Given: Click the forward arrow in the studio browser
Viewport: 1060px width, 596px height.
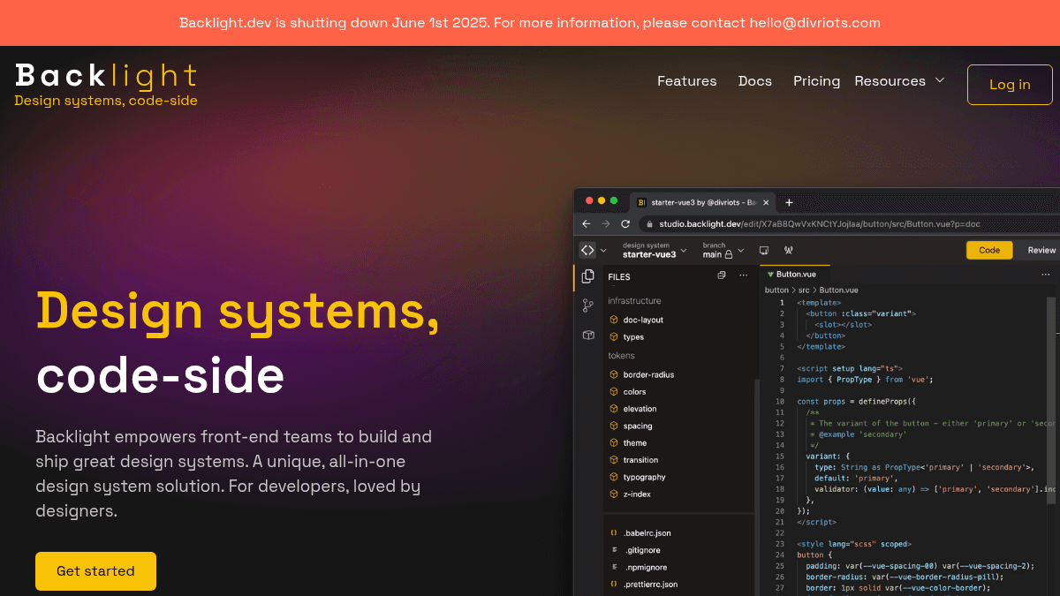Looking at the screenshot, I should pos(606,224).
